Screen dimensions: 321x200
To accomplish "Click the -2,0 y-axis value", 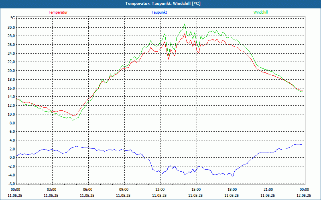I will tap(12, 166).
